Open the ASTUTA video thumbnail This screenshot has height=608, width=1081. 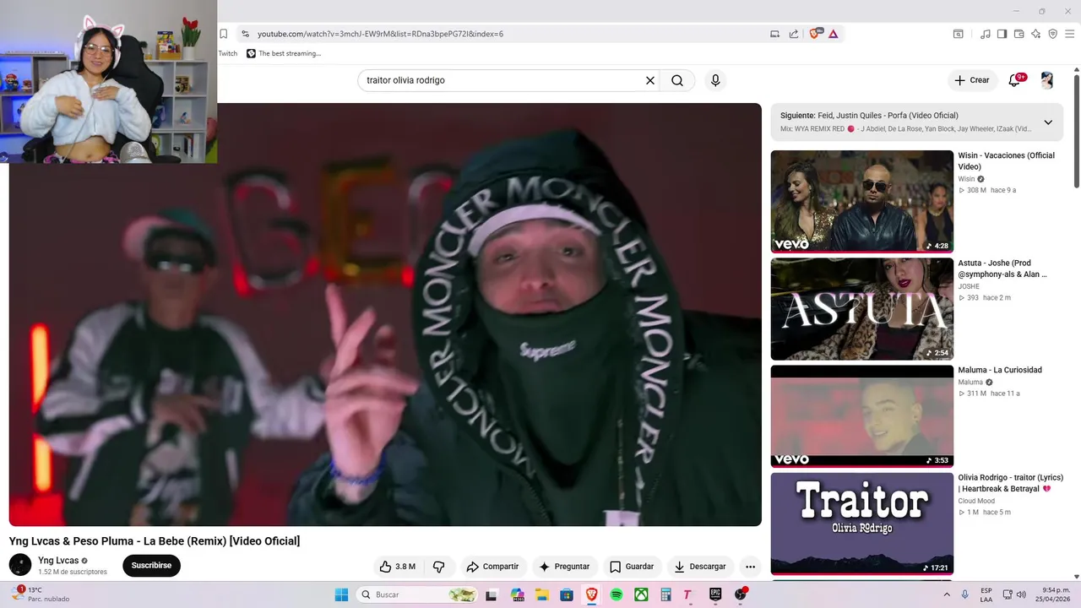click(x=862, y=309)
